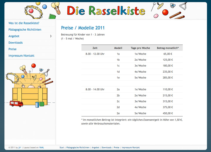The width and height of the screenshot is (211, 152).
Task: Click the Downloads footer link
Action: [106, 147]
